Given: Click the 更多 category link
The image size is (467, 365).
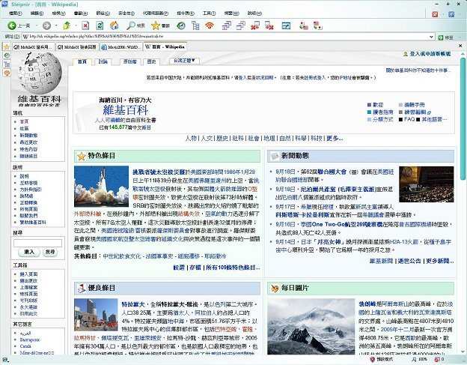Looking at the screenshot, I should 335,139.
